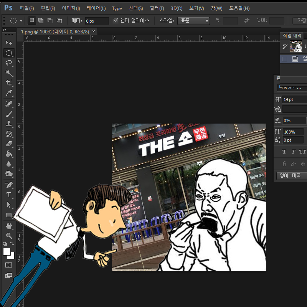Expand the toolbox double-arrow toggle
The height and width of the screenshot is (307, 307).
click(5, 30)
